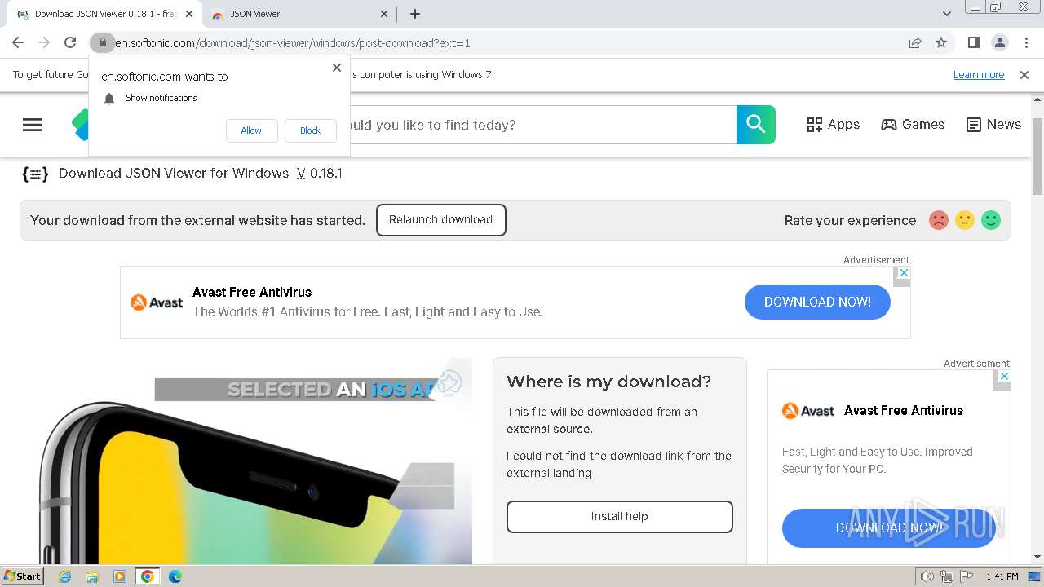Close the JSON Viewer tab
The height and width of the screenshot is (587, 1044).
[x=384, y=14]
